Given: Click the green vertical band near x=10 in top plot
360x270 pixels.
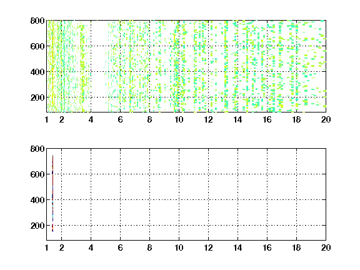Looking at the screenshot, I should coord(176,67).
